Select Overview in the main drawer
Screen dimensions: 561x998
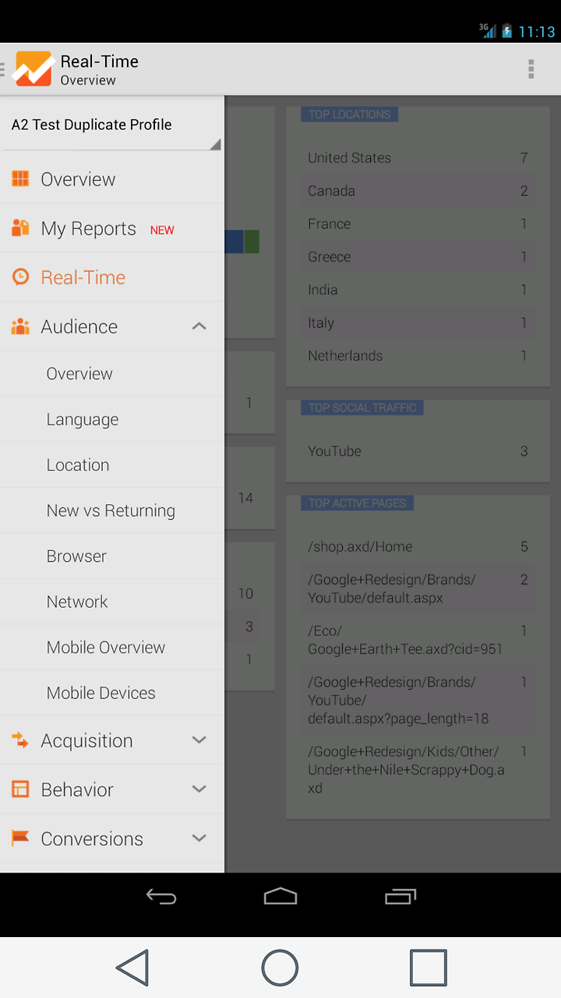click(x=112, y=179)
